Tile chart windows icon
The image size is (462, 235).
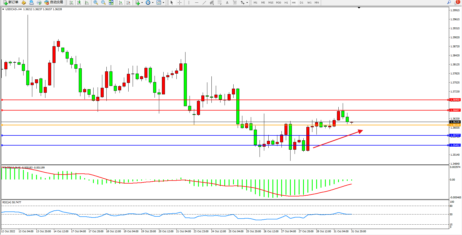pos(111,2)
